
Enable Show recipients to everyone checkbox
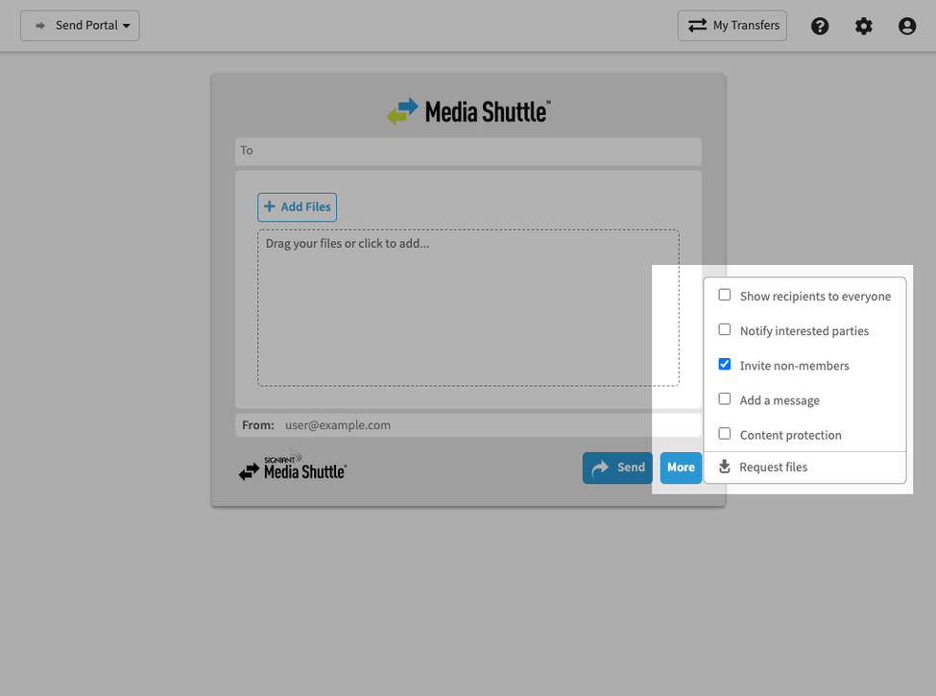725,296
